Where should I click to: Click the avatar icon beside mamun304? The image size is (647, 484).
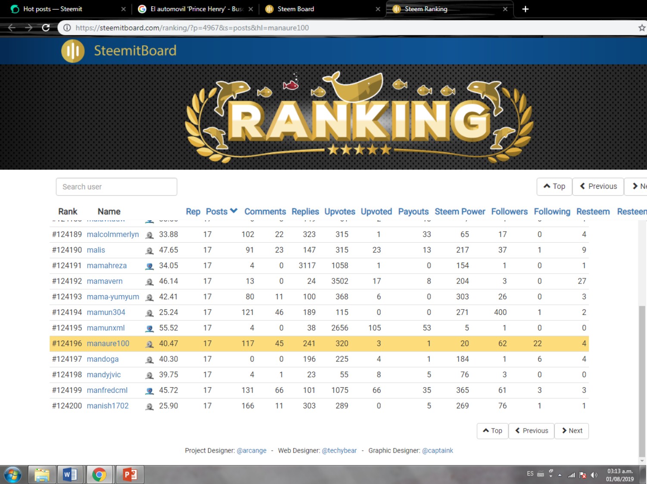pos(149,313)
